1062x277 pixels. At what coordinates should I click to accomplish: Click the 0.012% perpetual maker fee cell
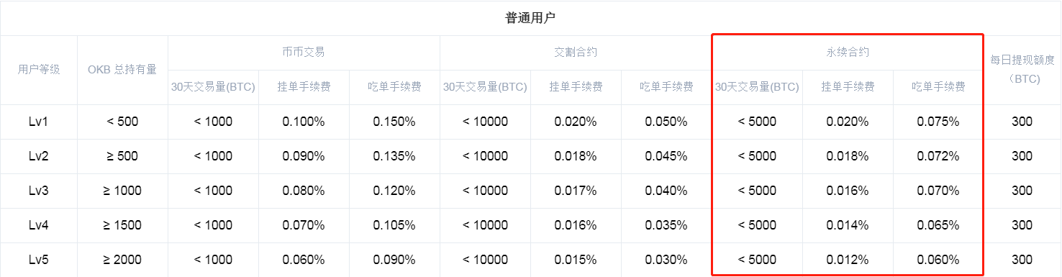(848, 260)
